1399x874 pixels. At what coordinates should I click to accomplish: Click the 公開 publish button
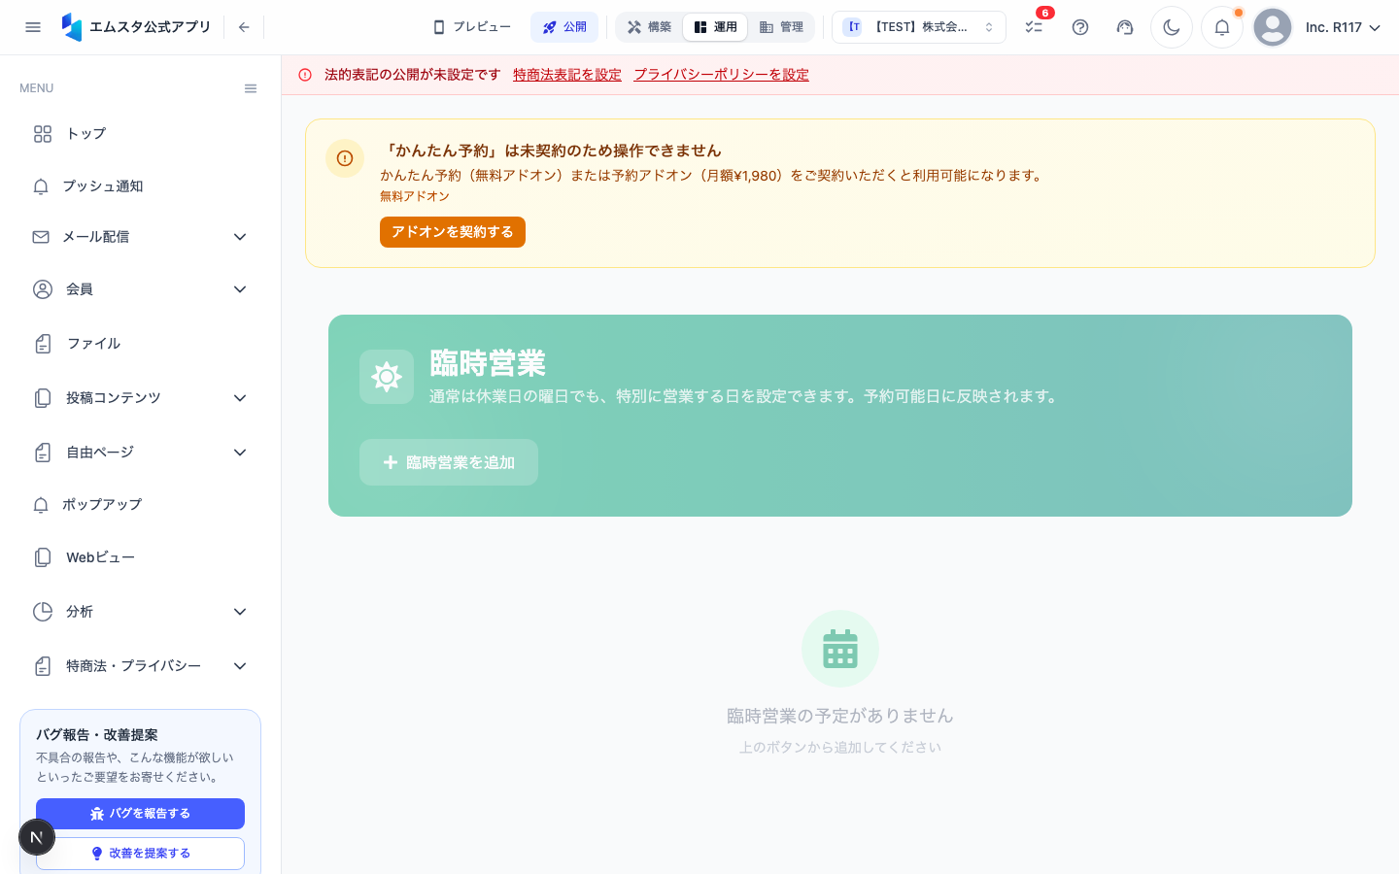pos(564,27)
